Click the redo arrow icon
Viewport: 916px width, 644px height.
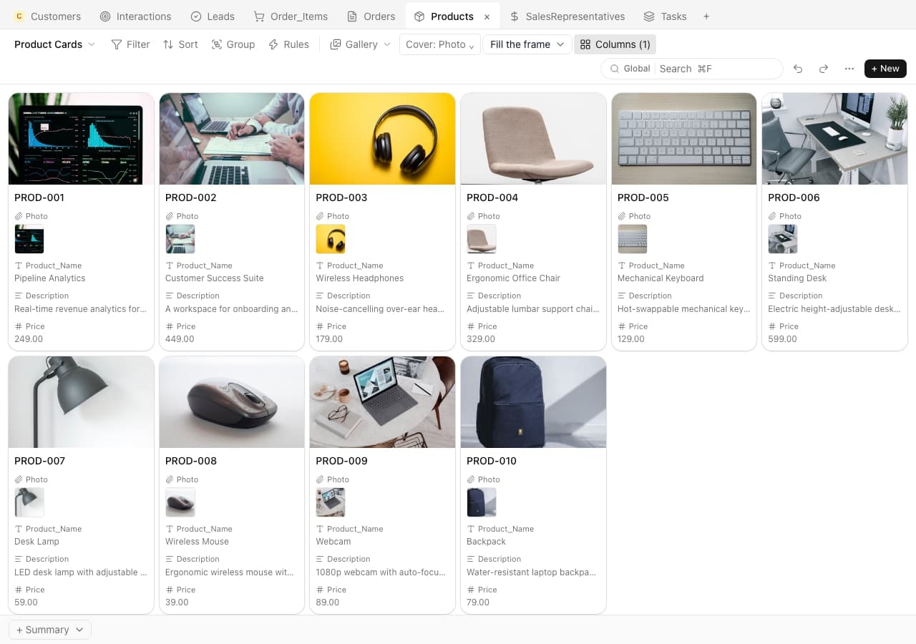(824, 69)
